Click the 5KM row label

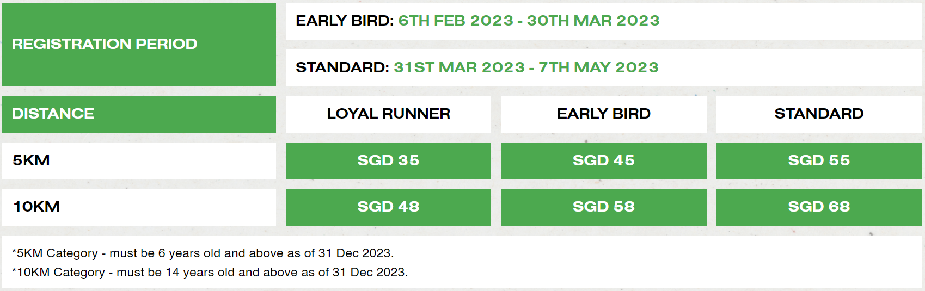click(31, 160)
